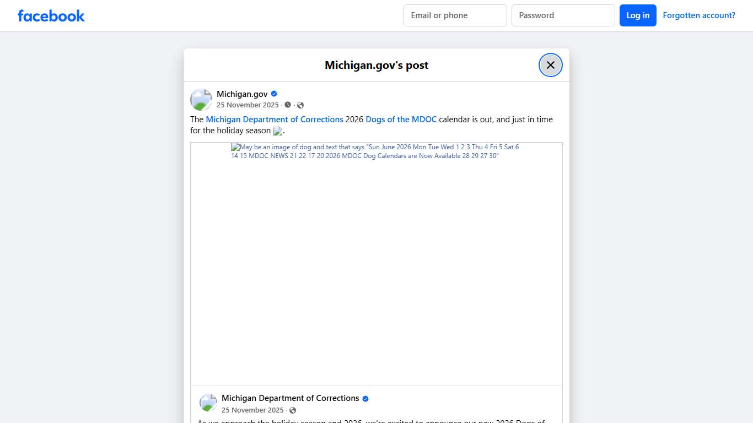Open Michigan.gov's verified badge
The height and width of the screenshot is (423, 753).
pyautogui.click(x=274, y=93)
